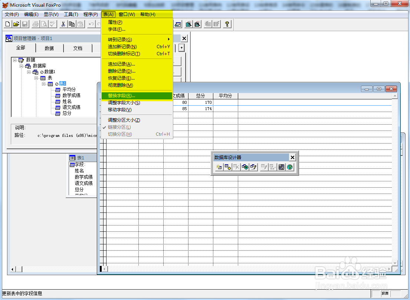The width and height of the screenshot is (410, 300).
Task: Click the 总分 column header in browse window
Action: (x=201, y=96)
